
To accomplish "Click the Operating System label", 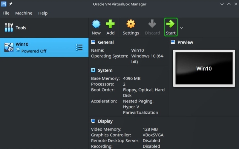I will (110, 56).
